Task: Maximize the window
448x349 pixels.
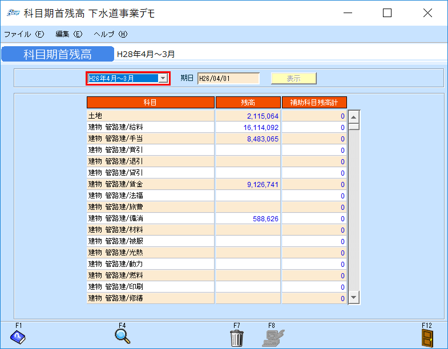Action: click(x=387, y=13)
